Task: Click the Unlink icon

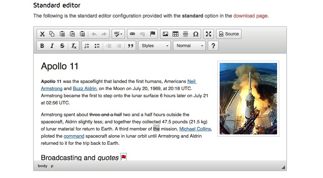Action: (x=142, y=34)
